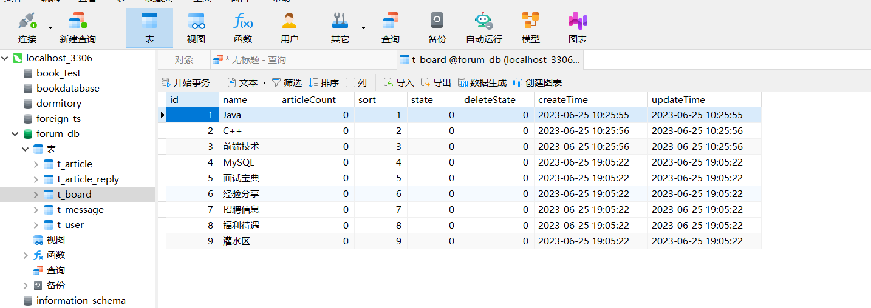The height and width of the screenshot is (308, 871).
Task: Select the foreign_ts database
Action: pos(58,119)
